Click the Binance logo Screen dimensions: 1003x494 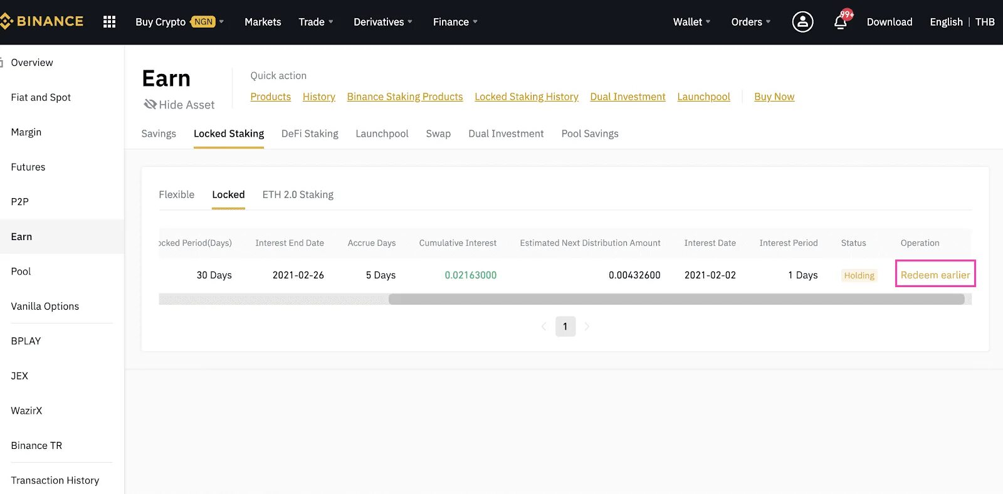41,21
